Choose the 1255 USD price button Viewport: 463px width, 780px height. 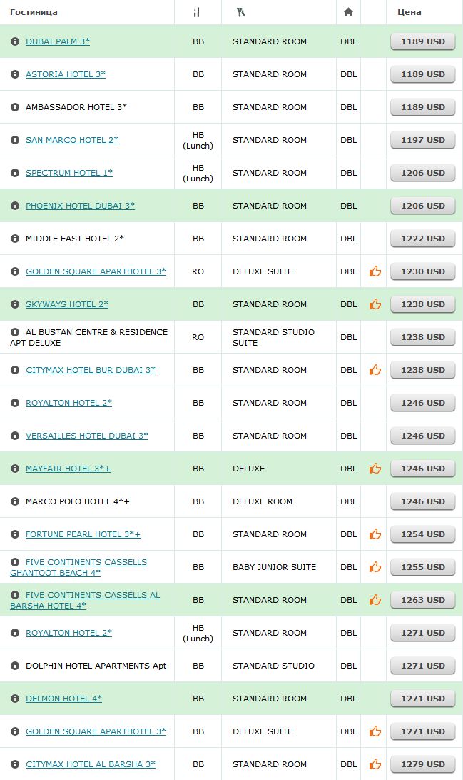[423, 567]
